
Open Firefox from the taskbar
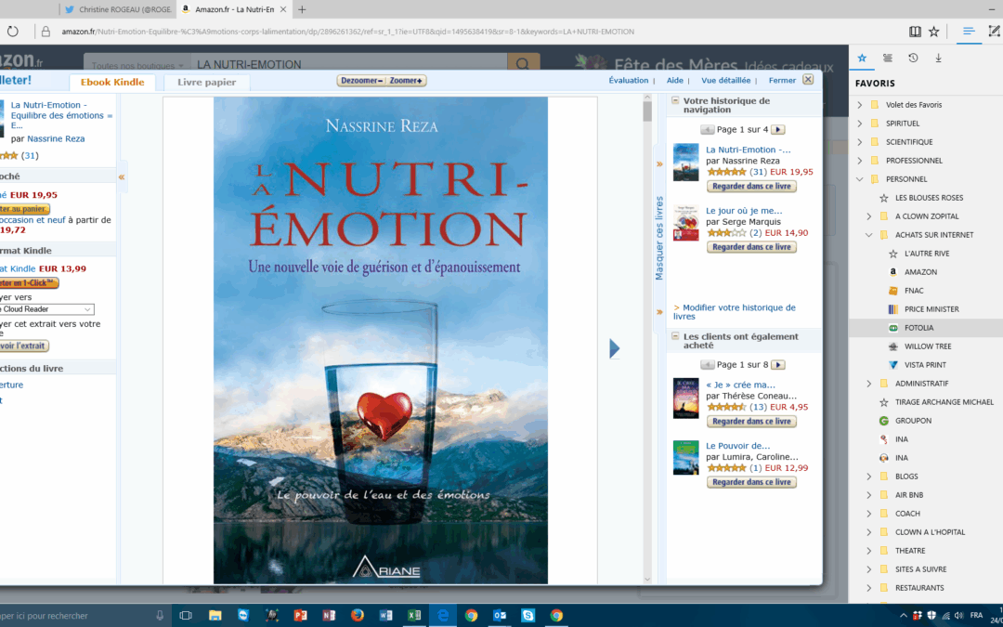(358, 616)
